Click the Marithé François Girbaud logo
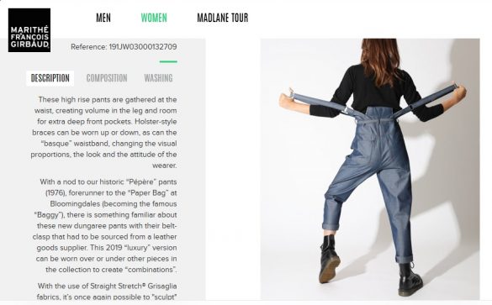 click(x=29, y=30)
